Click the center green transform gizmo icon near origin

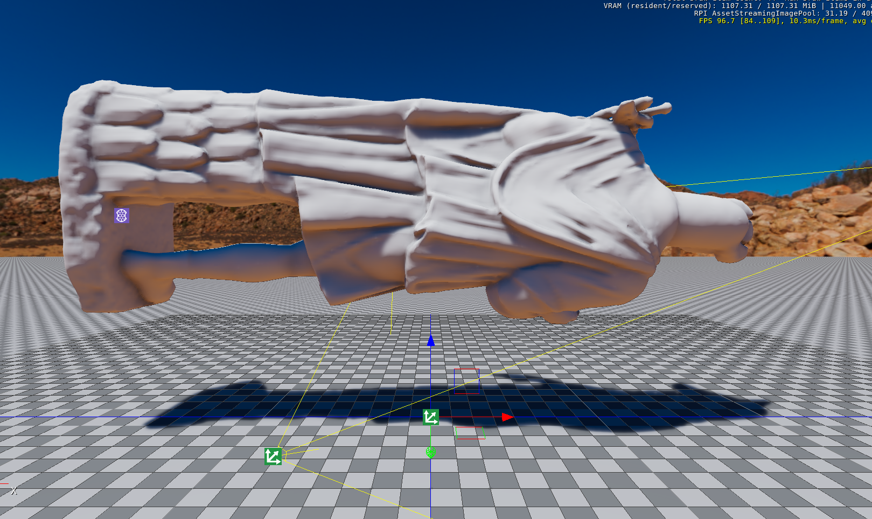tap(431, 417)
